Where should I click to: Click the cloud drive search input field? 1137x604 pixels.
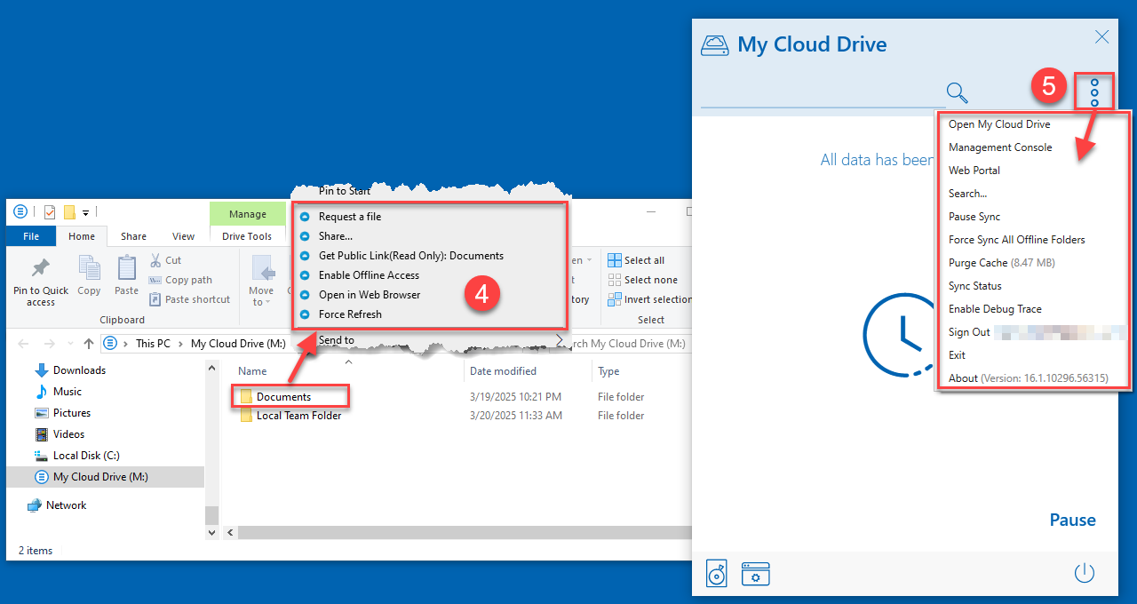(822, 92)
